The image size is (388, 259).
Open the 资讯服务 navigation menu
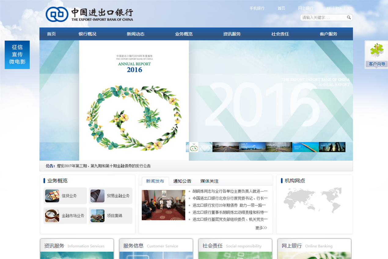(x=232, y=34)
